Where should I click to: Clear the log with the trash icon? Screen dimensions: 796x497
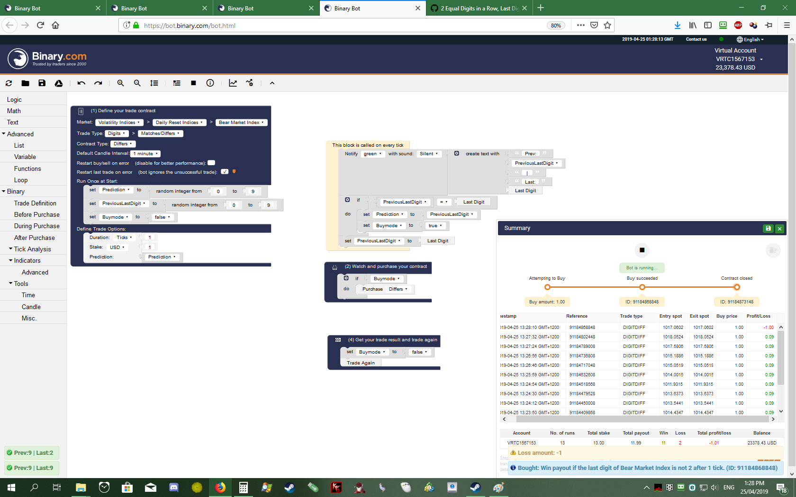773,250
